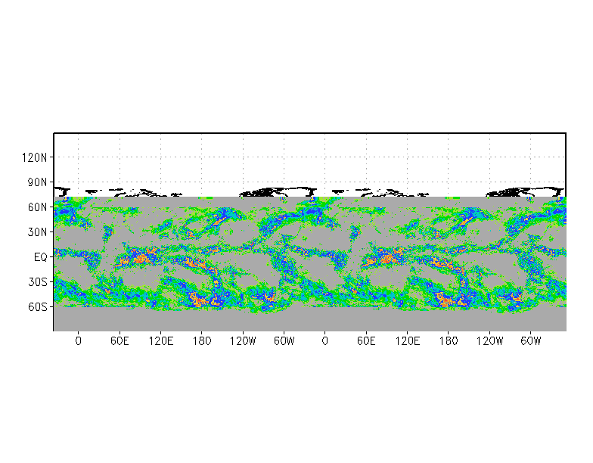Select the second 120W longitude label
Screen dimensions: 593x463
490,341
